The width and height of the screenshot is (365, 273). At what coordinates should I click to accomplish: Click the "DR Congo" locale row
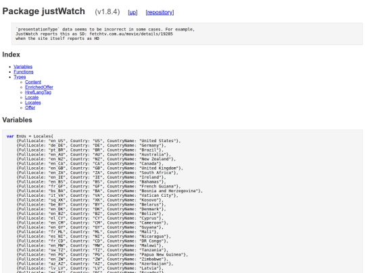(93, 241)
